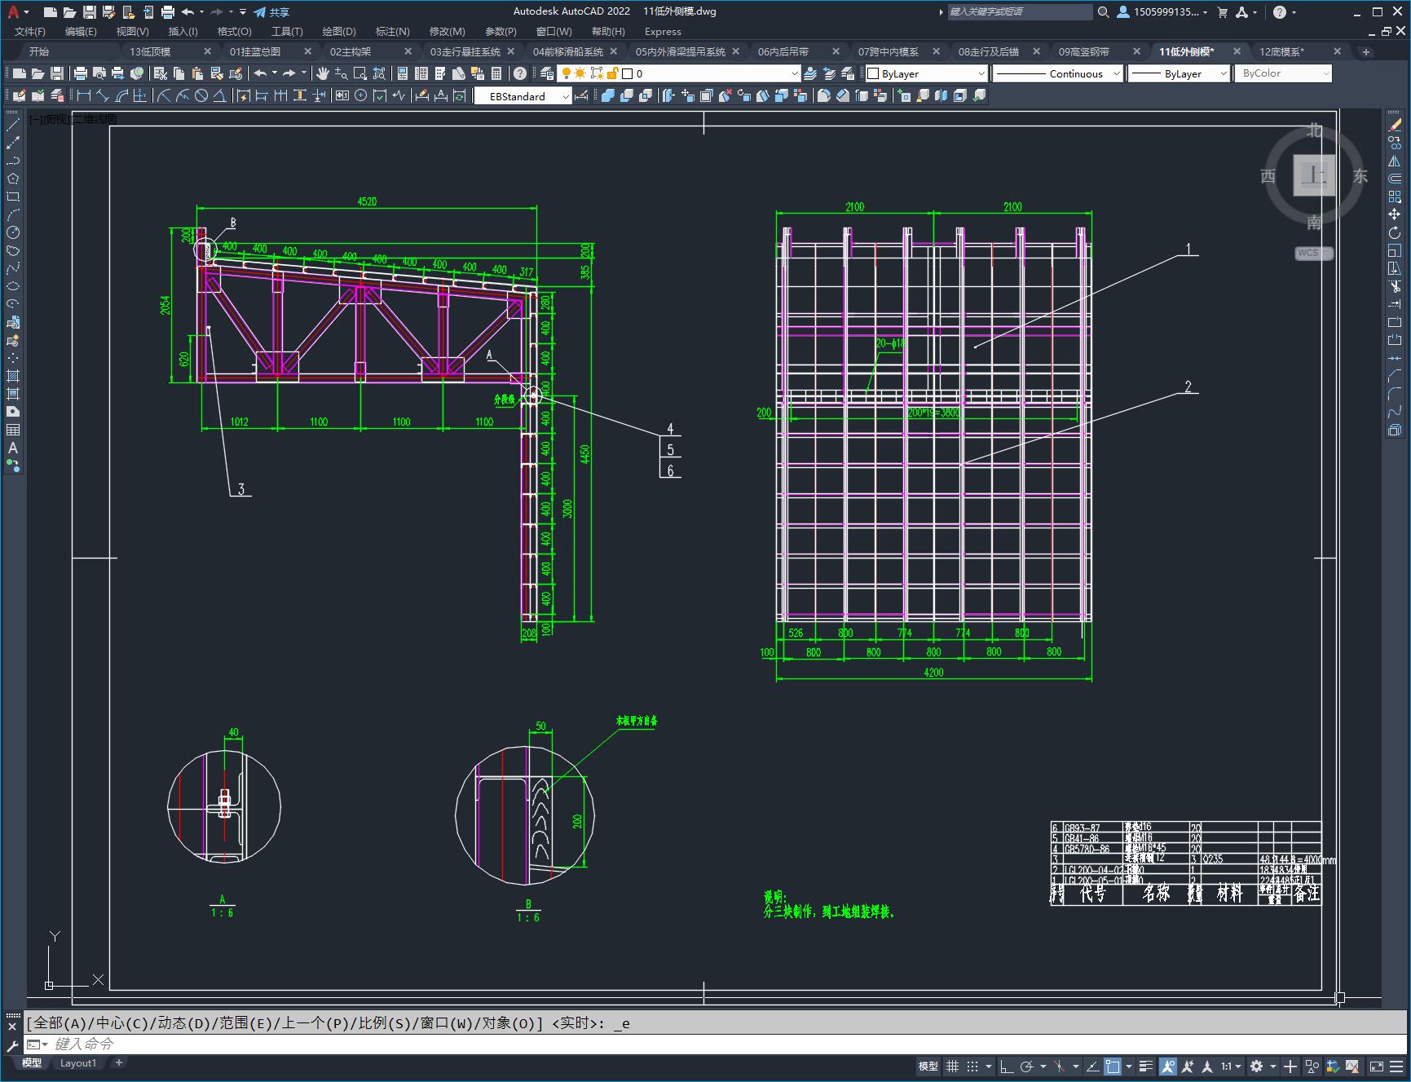Viewport: 1411px width, 1082px height.
Task: Click the white layer color swatch beside 0
Action: tap(628, 73)
